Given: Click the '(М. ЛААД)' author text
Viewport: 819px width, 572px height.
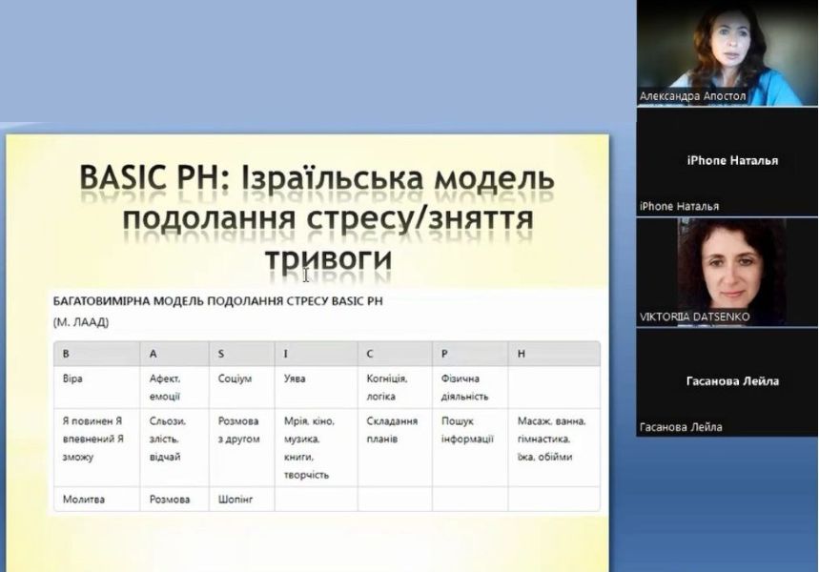Looking at the screenshot, I should 81,322.
